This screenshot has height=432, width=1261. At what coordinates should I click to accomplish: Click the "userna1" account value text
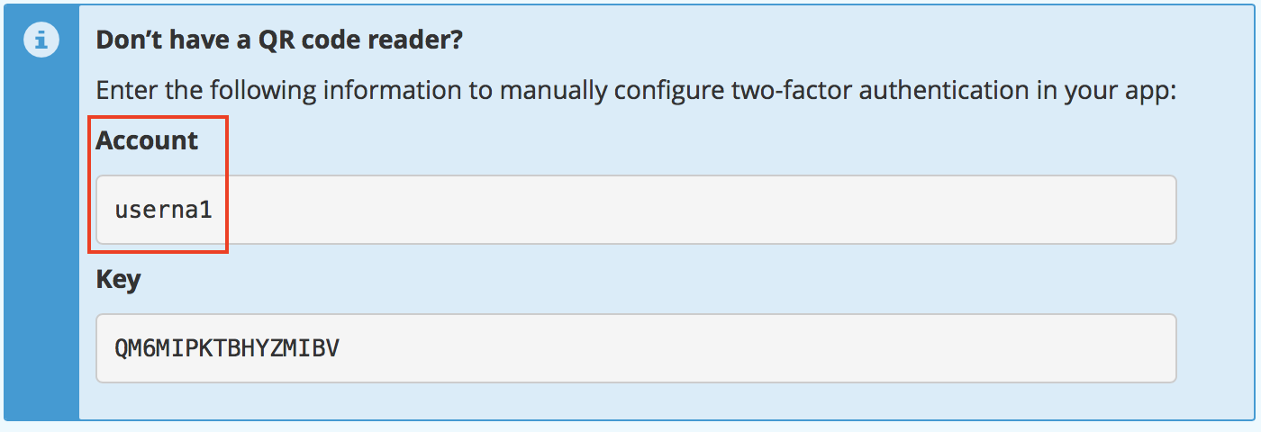click(163, 211)
